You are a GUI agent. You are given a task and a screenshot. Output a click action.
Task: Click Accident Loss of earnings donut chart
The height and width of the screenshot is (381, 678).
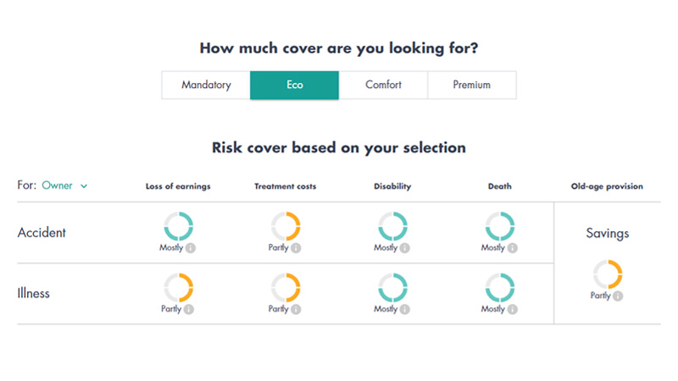(178, 226)
